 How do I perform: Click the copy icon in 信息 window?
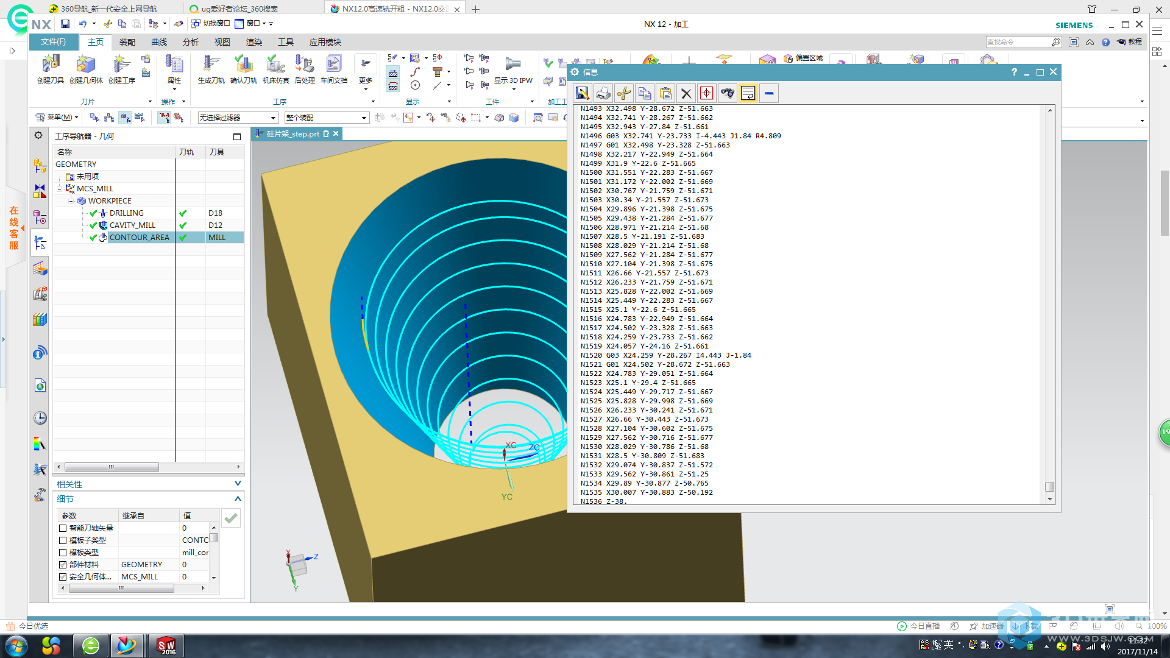coord(644,93)
